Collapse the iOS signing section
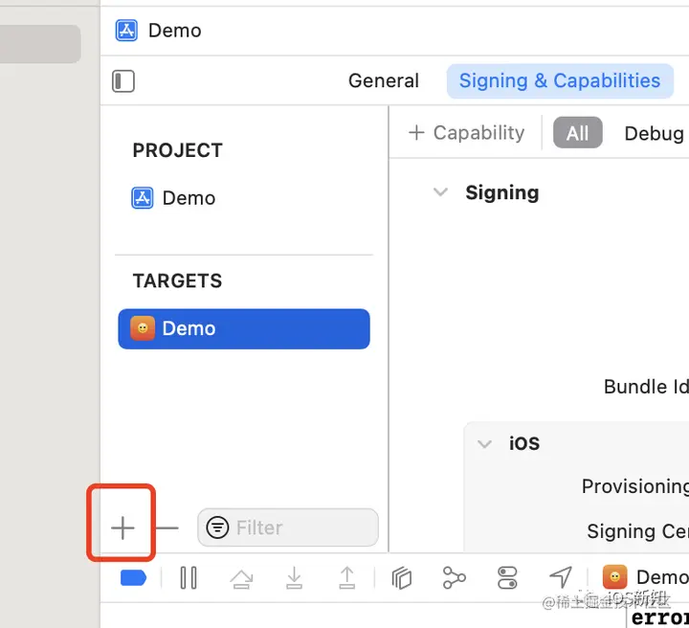The width and height of the screenshot is (689, 628). 484,444
